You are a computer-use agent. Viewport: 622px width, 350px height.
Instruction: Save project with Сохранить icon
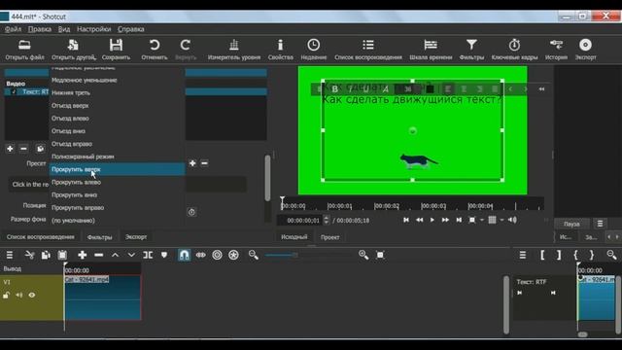pos(116,50)
